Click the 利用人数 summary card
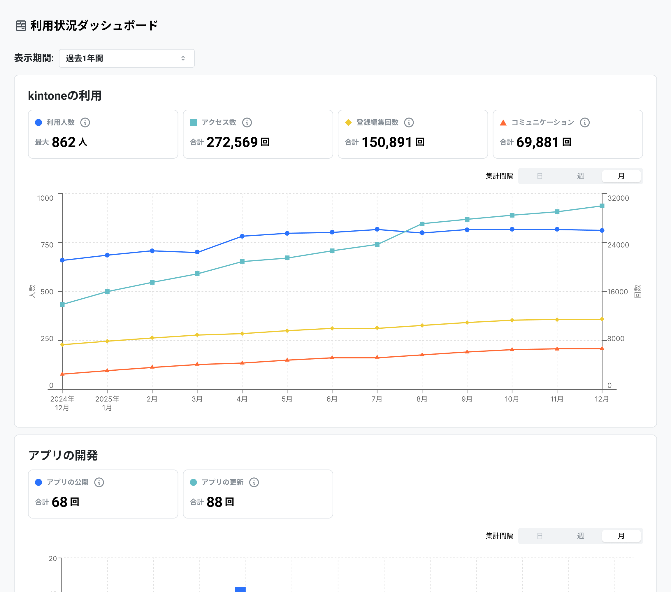Image resolution: width=671 pixels, height=592 pixels. pos(103,134)
